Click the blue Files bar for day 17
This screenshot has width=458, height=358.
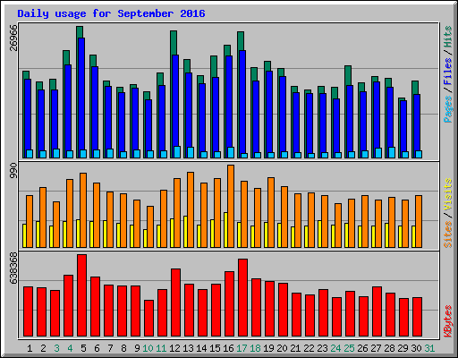[242, 102]
